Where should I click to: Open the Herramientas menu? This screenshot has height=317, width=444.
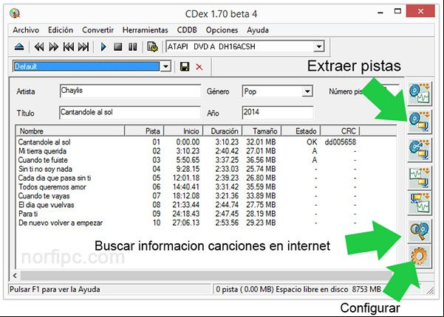(x=146, y=30)
